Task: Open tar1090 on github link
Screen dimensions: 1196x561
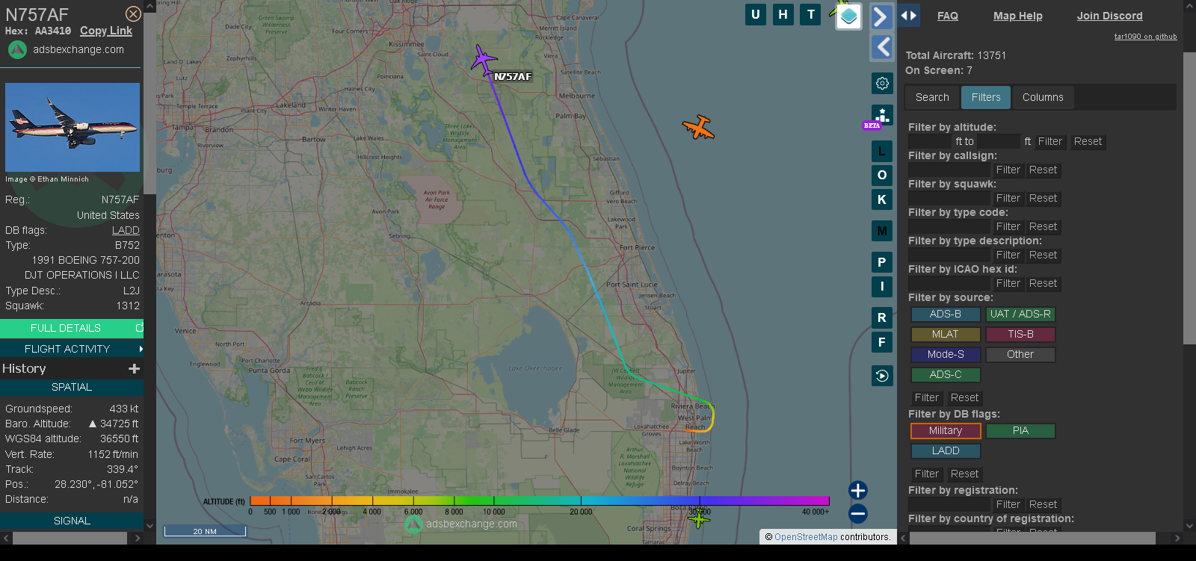Action: coord(1145,36)
